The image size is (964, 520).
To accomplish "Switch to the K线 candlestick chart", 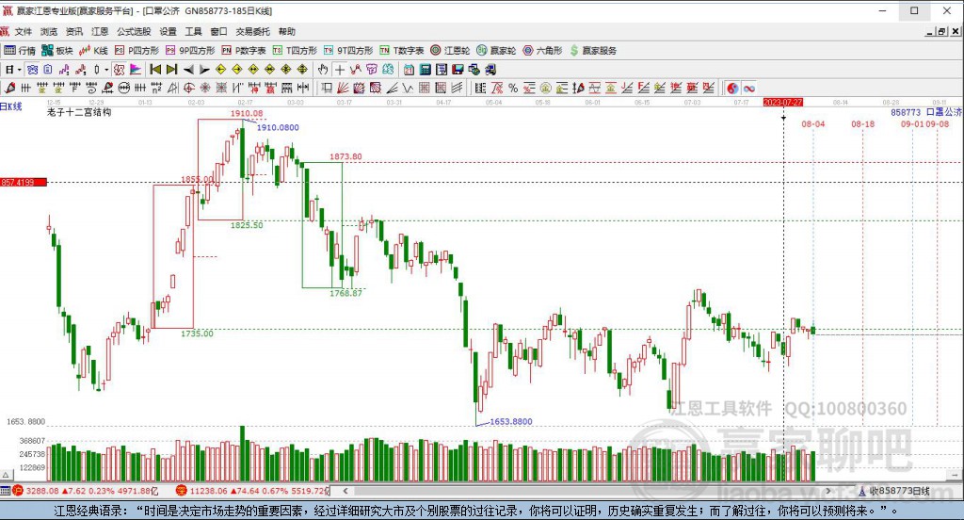I will [93, 51].
